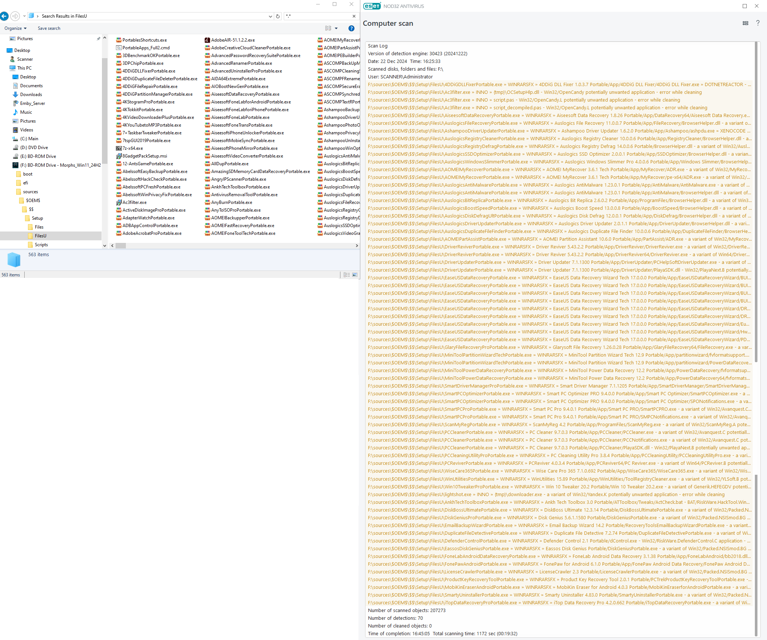767x640 pixels.
Task: Select This PC in navigation pane
Action: tap(24, 68)
